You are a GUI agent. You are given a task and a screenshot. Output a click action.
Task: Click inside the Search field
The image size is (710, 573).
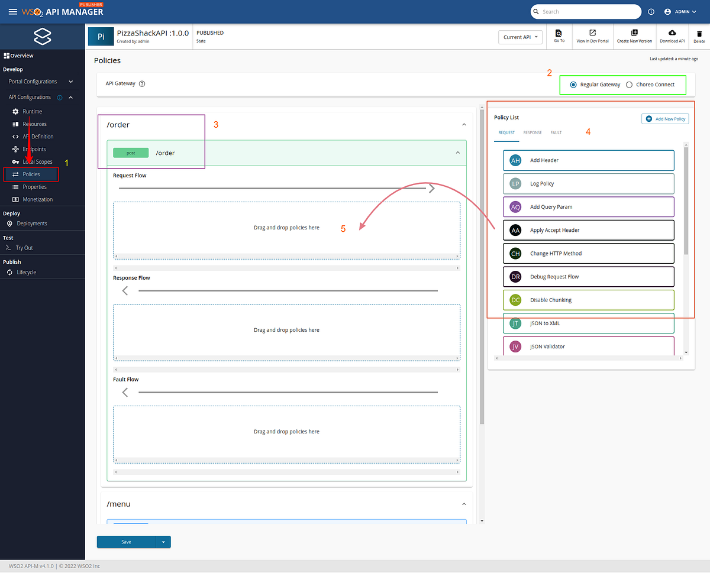586,11
